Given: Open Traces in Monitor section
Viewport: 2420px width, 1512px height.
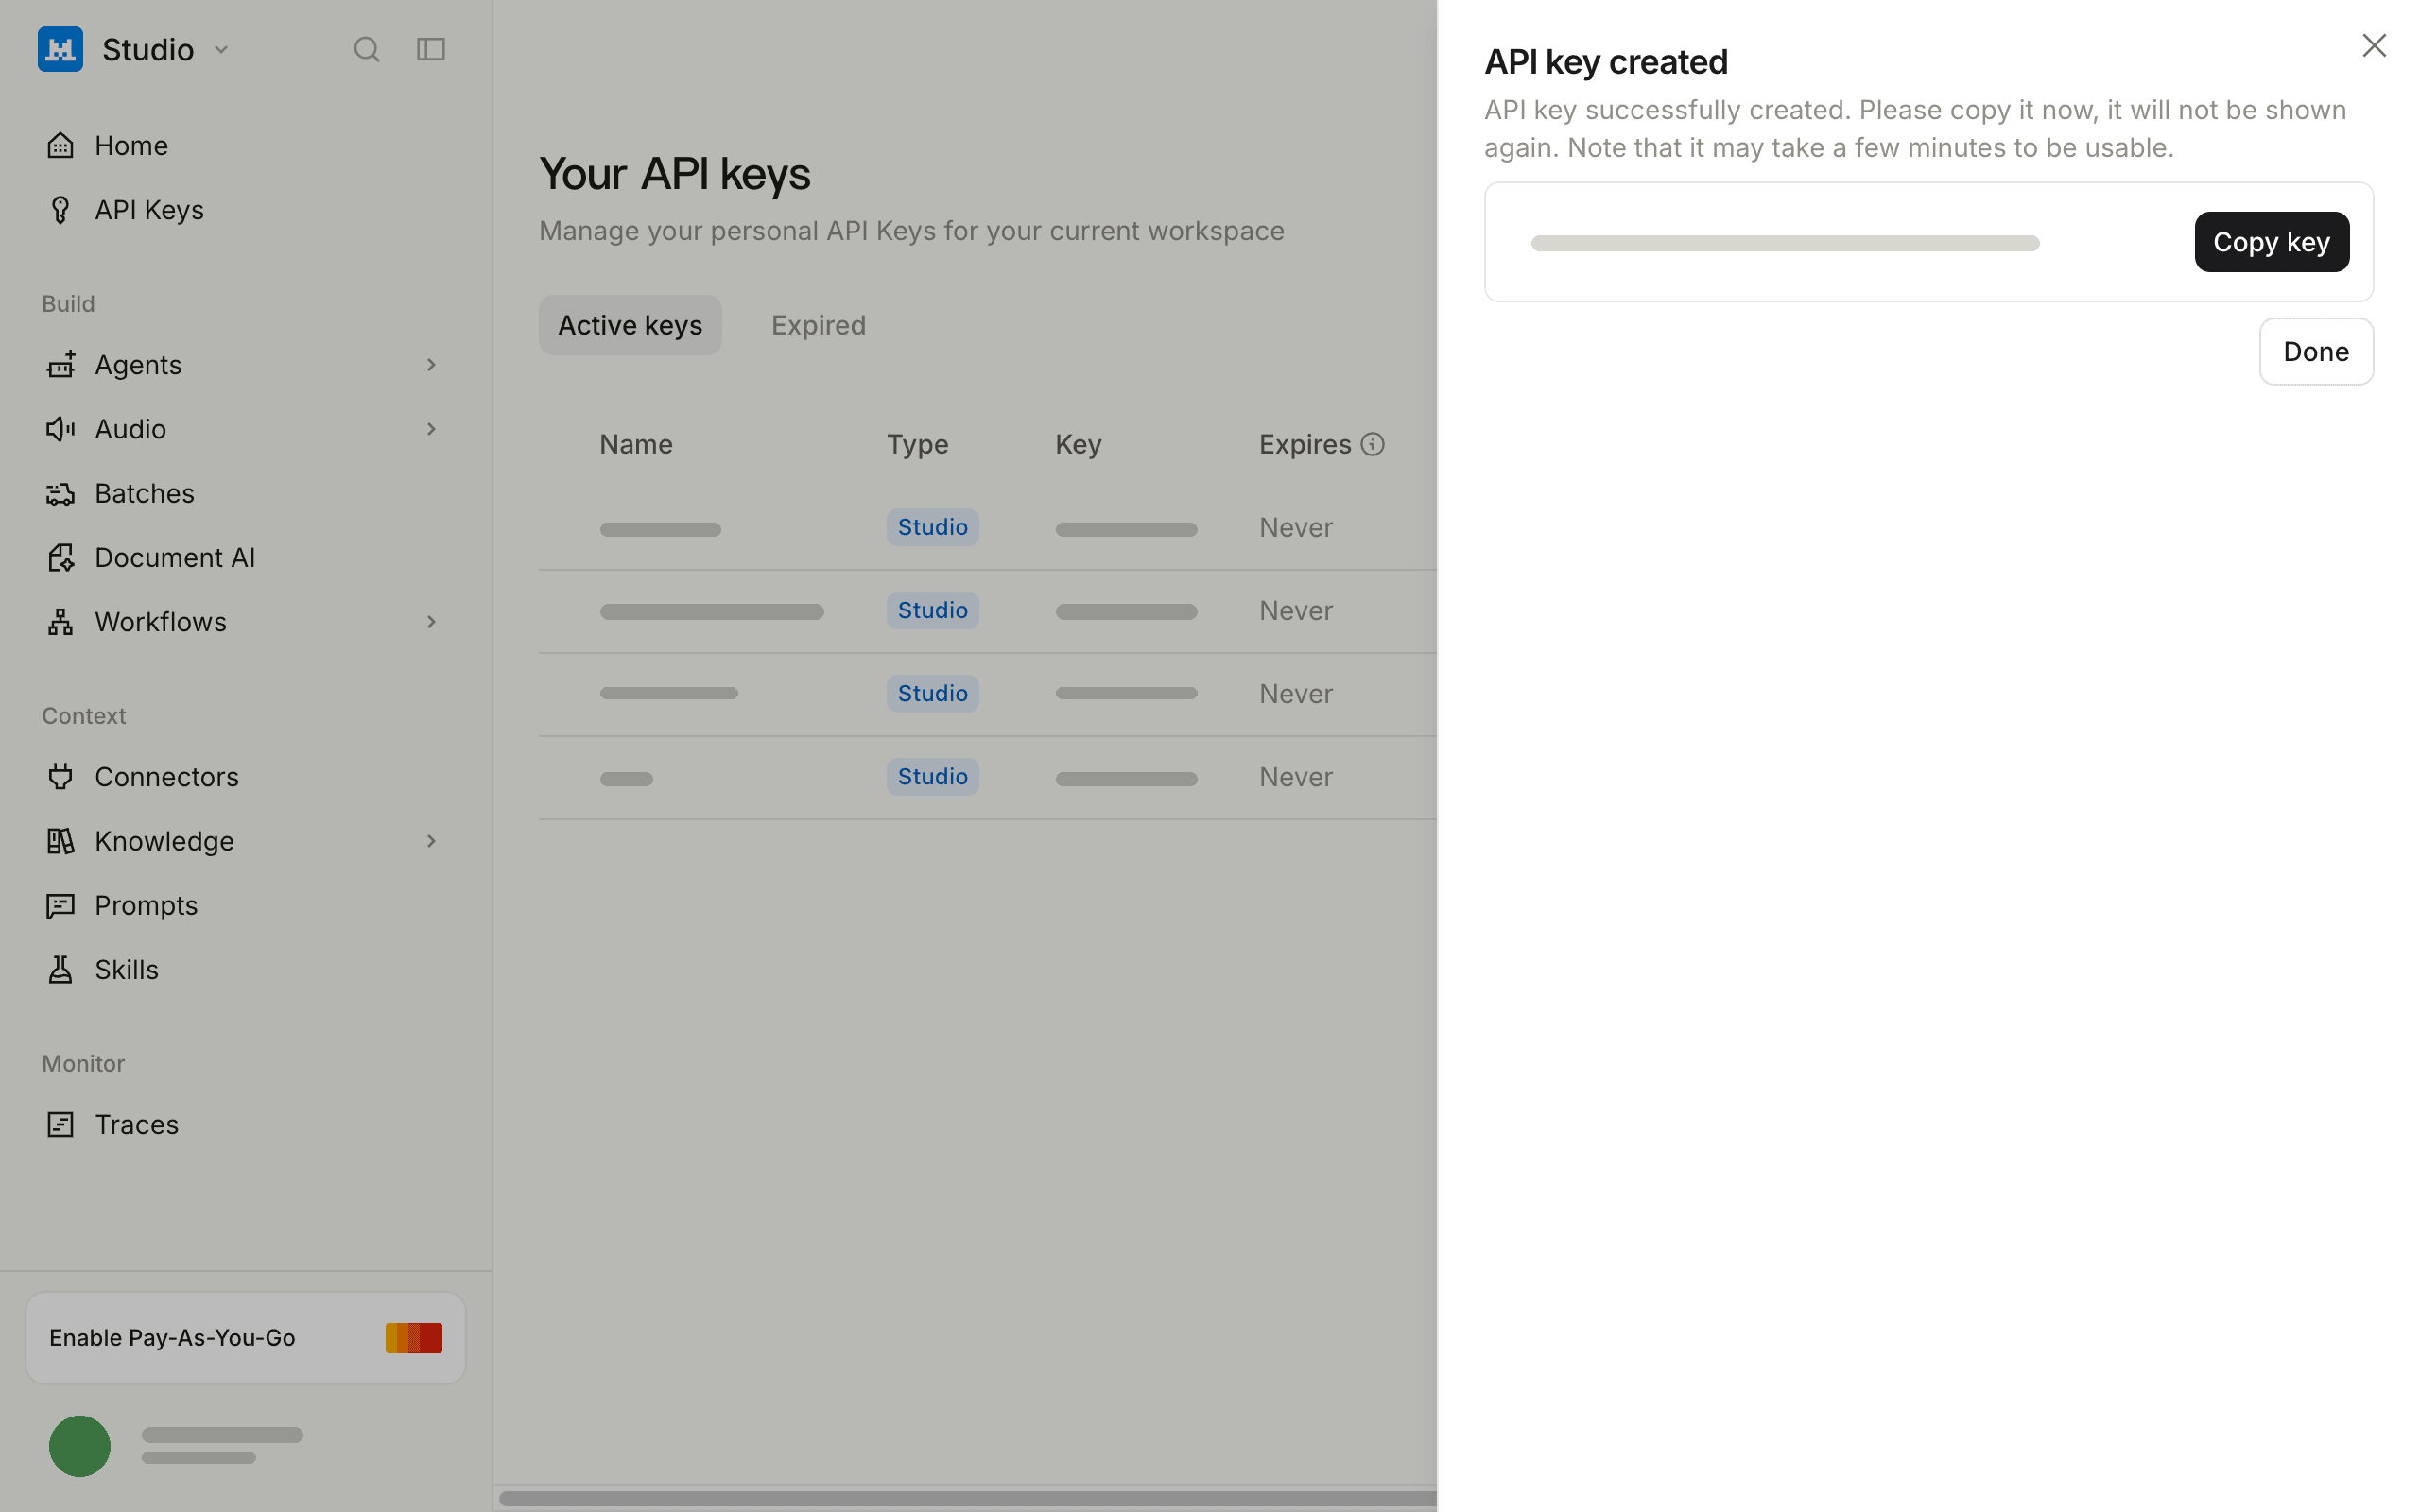Looking at the screenshot, I should 245,1125.
